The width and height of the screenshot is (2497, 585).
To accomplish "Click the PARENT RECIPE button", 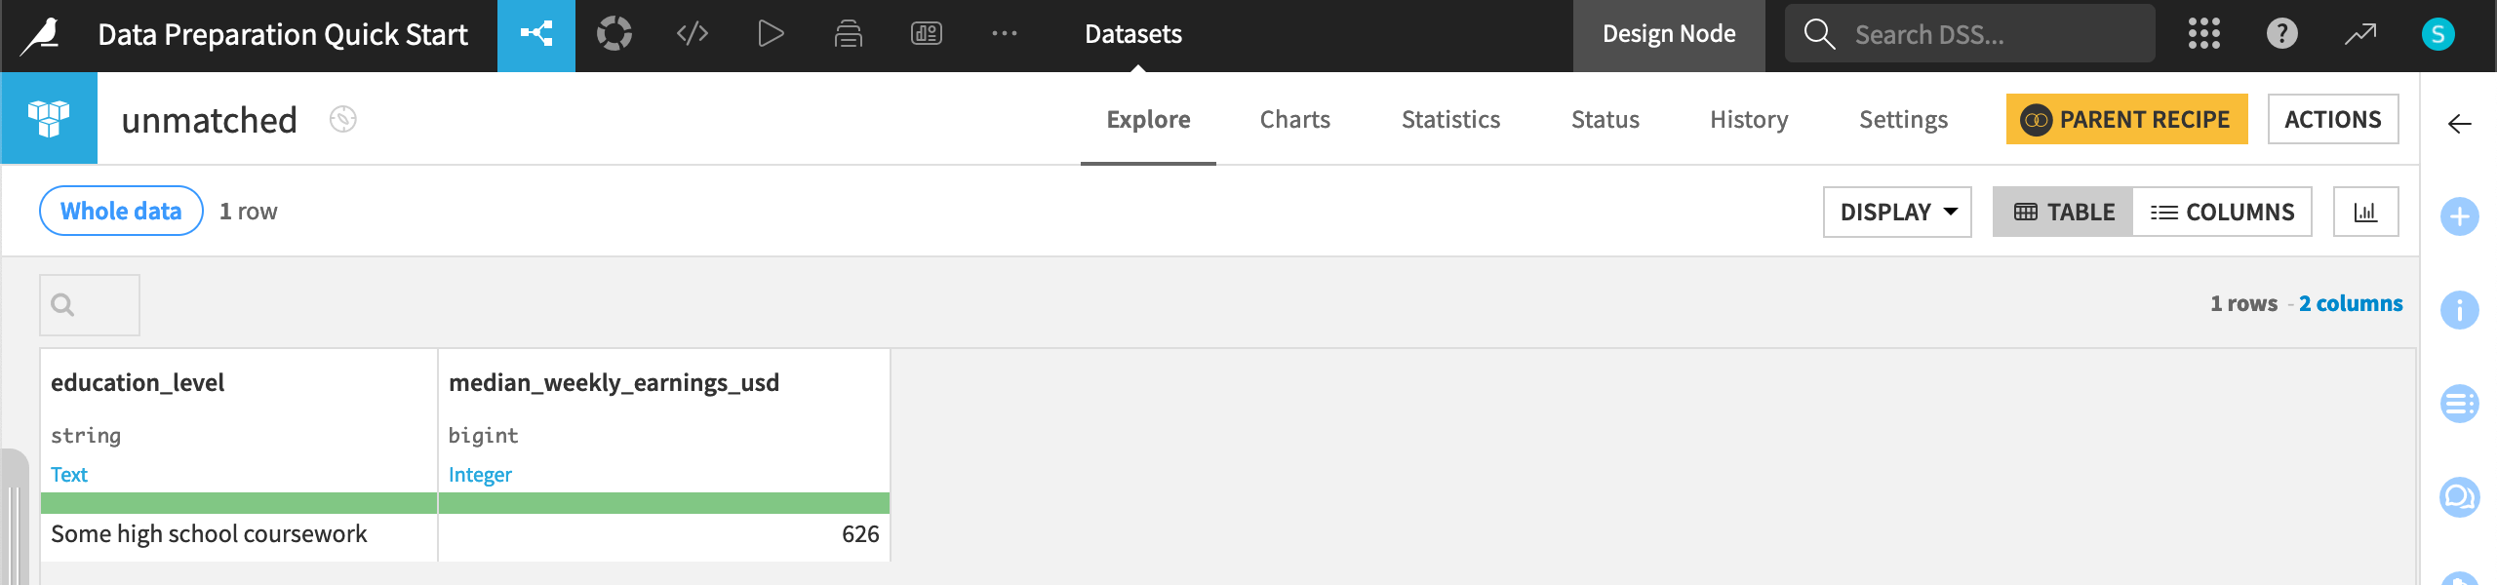I will [x=2126, y=119].
